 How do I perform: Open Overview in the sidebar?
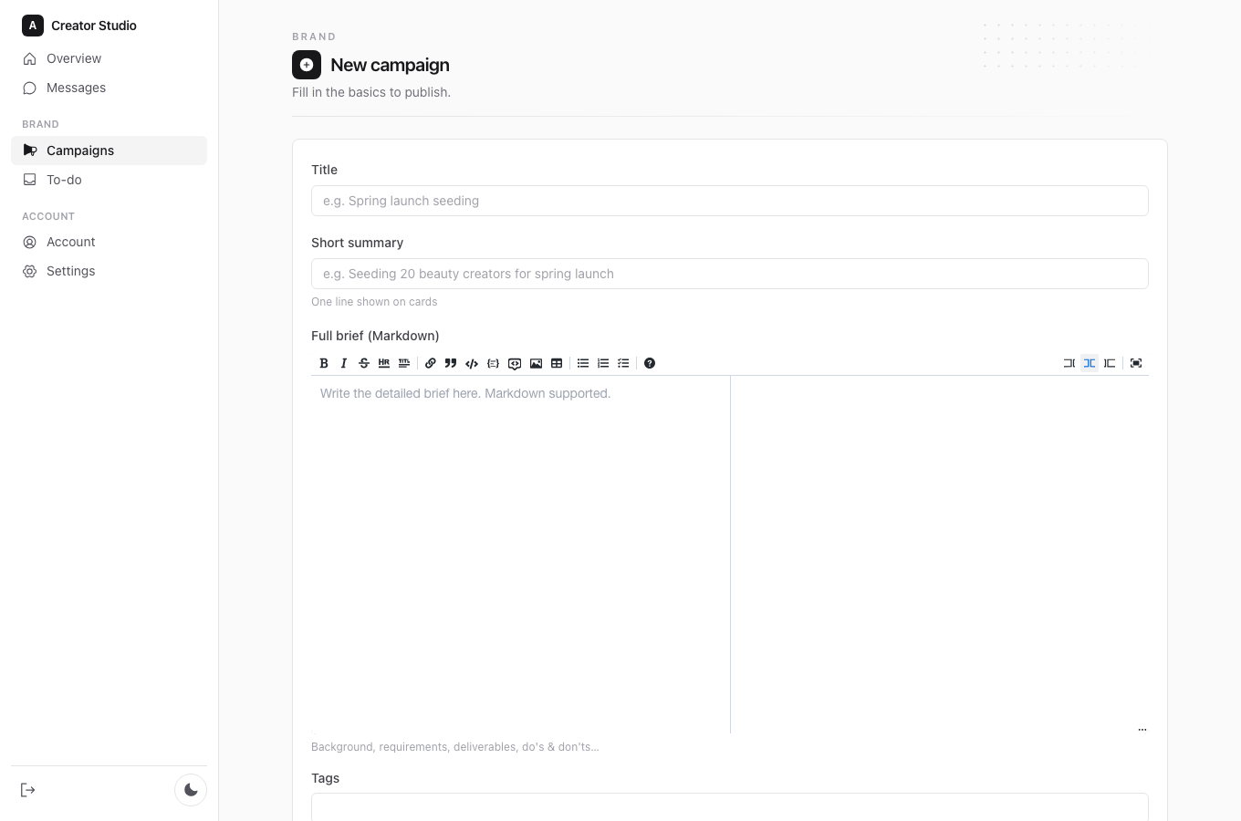[x=109, y=58]
